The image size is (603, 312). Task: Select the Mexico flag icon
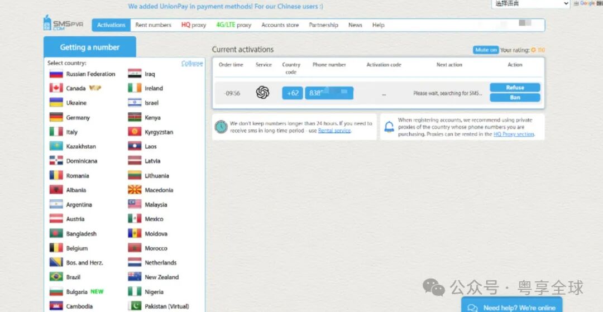click(135, 219)
